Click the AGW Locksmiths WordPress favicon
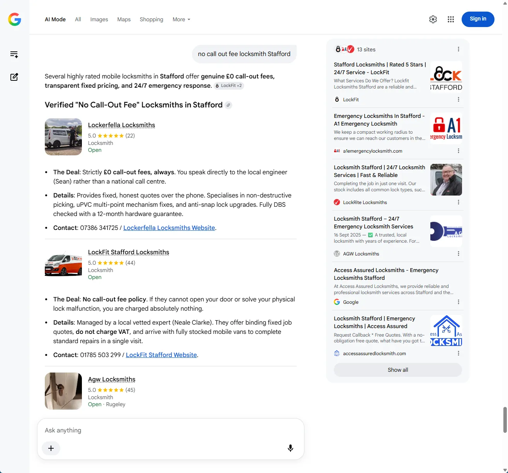The width and height of the screenshot is (508, 473). 337,254
